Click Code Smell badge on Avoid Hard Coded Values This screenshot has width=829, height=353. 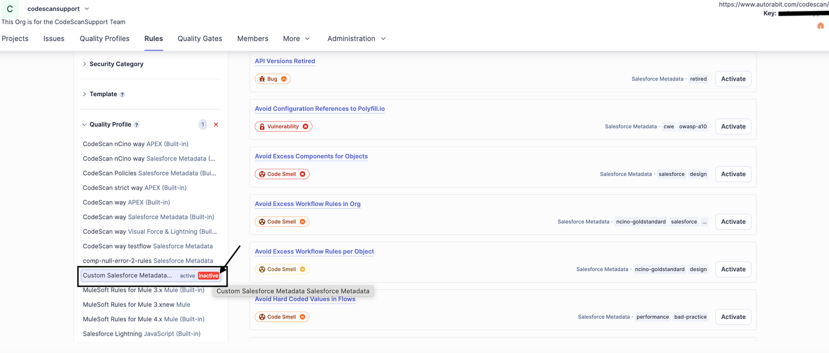[x=282, y=317]
